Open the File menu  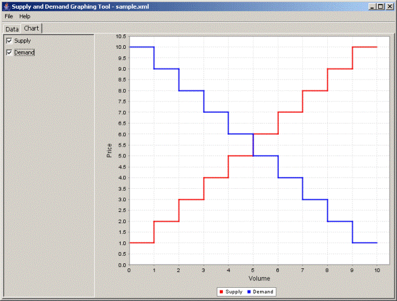[9, 16]
